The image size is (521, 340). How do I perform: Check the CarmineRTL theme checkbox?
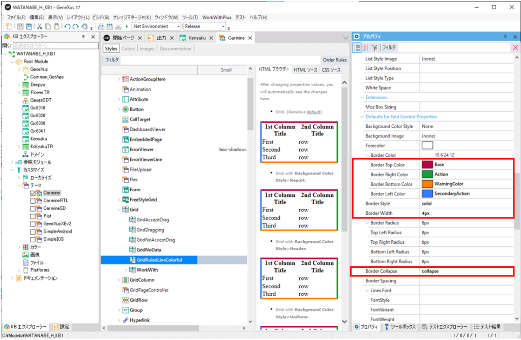click(33, 201)
